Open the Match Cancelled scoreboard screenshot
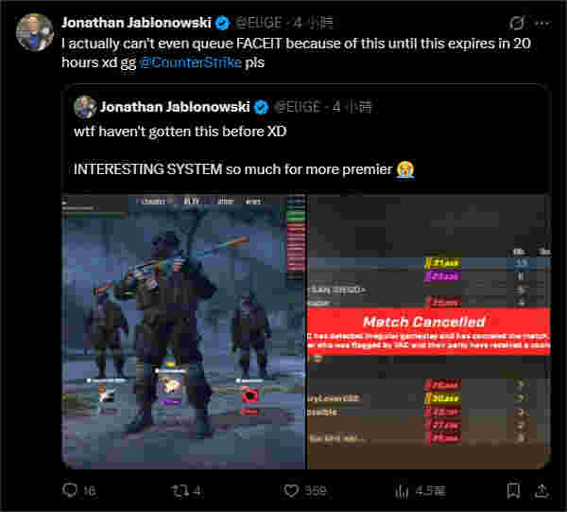 click(428, 332)
